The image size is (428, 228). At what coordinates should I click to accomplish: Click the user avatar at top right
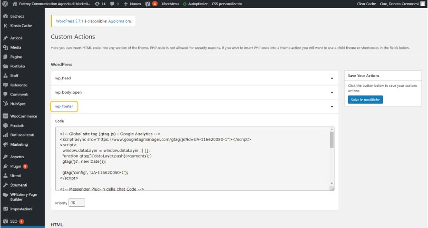point(423,4)
